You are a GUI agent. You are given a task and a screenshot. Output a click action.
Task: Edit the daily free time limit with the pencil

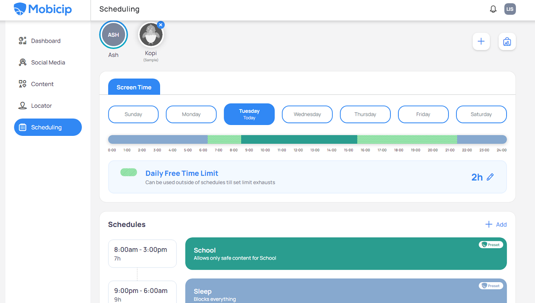tap(490, 177)
